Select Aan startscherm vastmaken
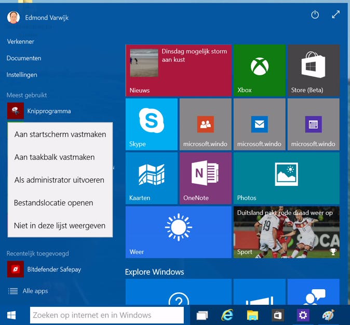The image size is (350, 325). tap(60, 134)
